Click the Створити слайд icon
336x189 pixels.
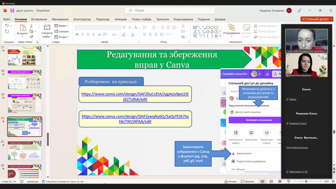pyautogui.click(x=47, y=27)
